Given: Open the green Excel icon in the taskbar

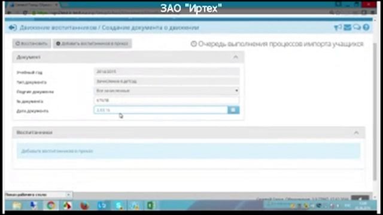Looking at the screenshot, I should click(151, 205).
